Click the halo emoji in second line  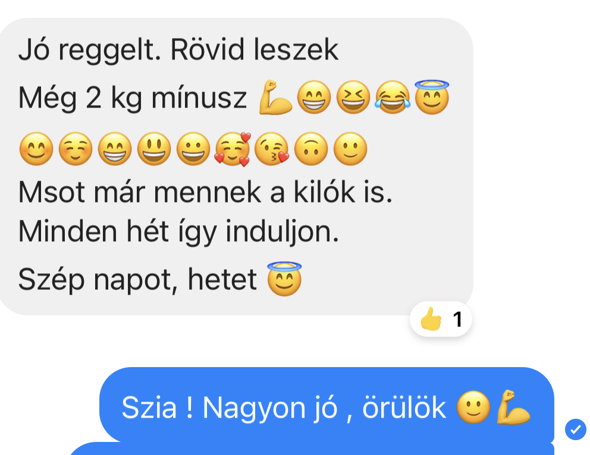[432, 97]
